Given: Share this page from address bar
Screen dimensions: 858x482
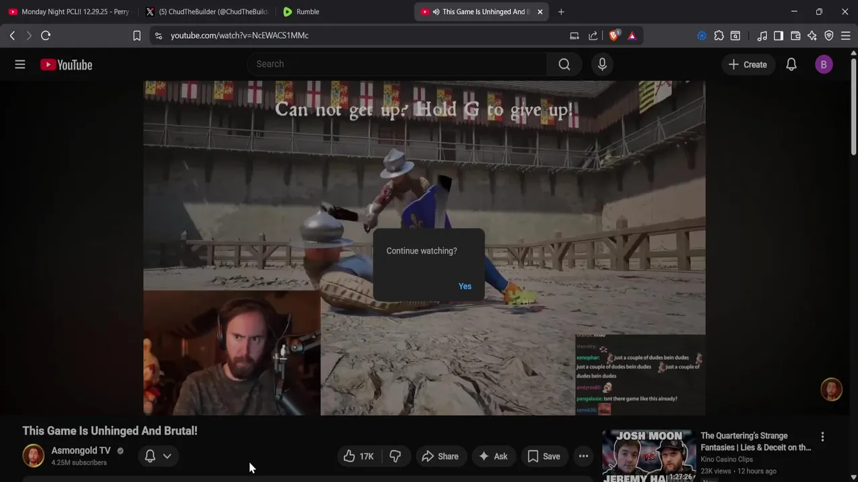Looking at the screenshot, I should click(593, 35).
